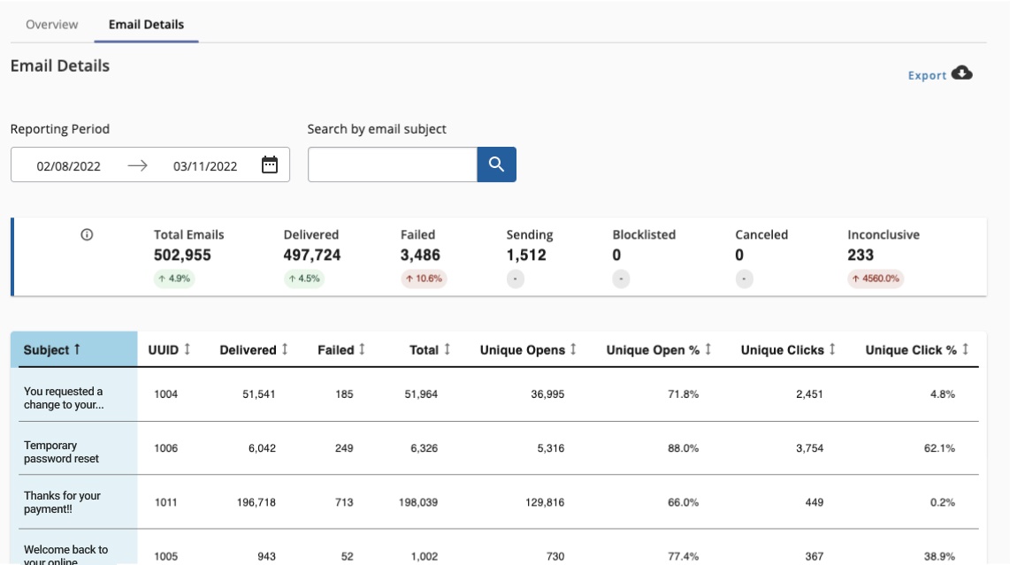Click the Export cloud download icon
Image resolution: width=1010 pixels, height=565 pixels.
pyautogui.click(x=963, y=74)
